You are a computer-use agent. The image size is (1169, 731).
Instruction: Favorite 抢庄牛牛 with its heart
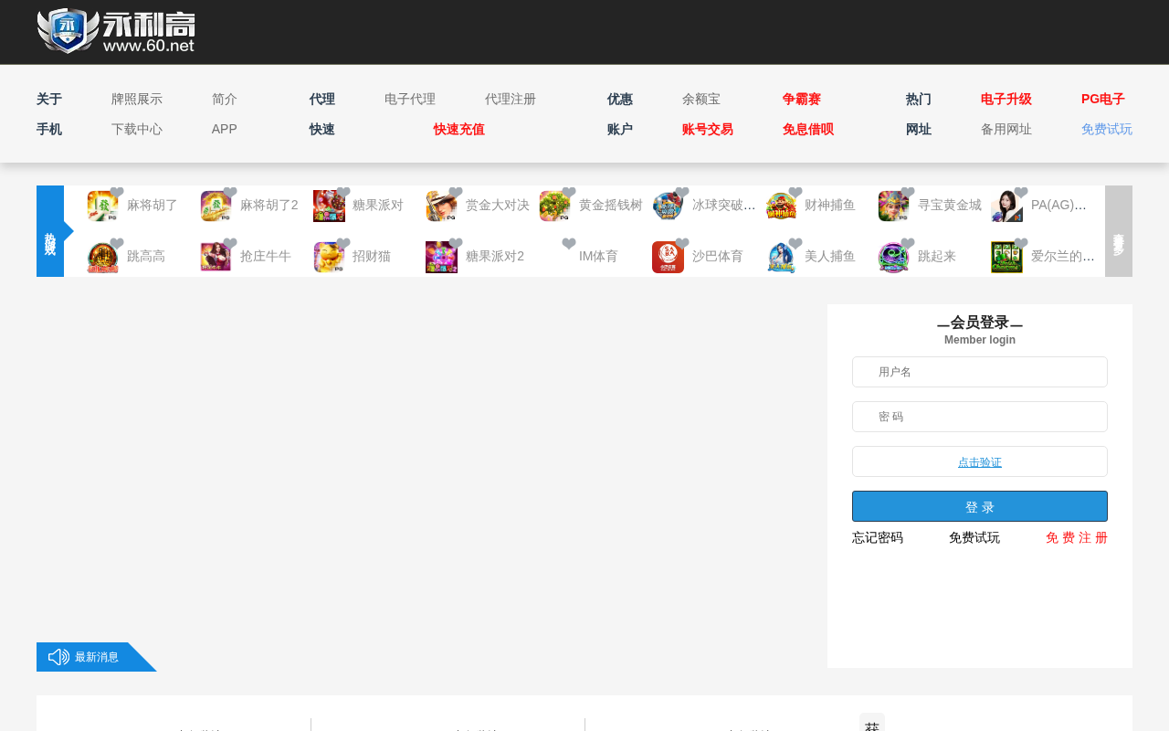click(230, 245)
